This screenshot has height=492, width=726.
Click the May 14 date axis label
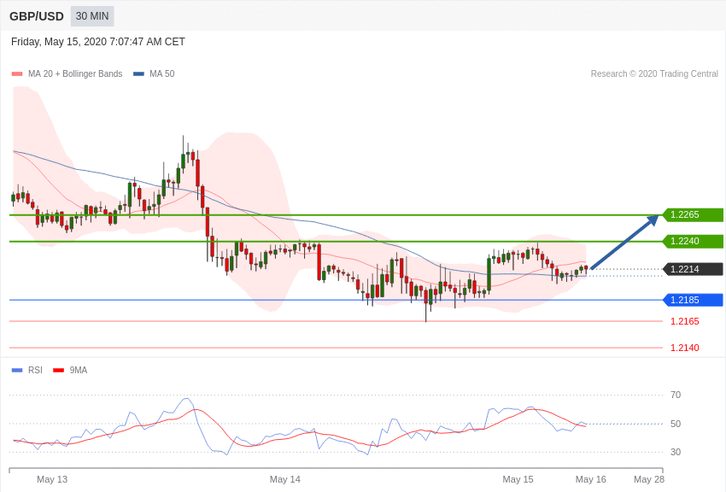pyautogui.click(x=284, y=479)
